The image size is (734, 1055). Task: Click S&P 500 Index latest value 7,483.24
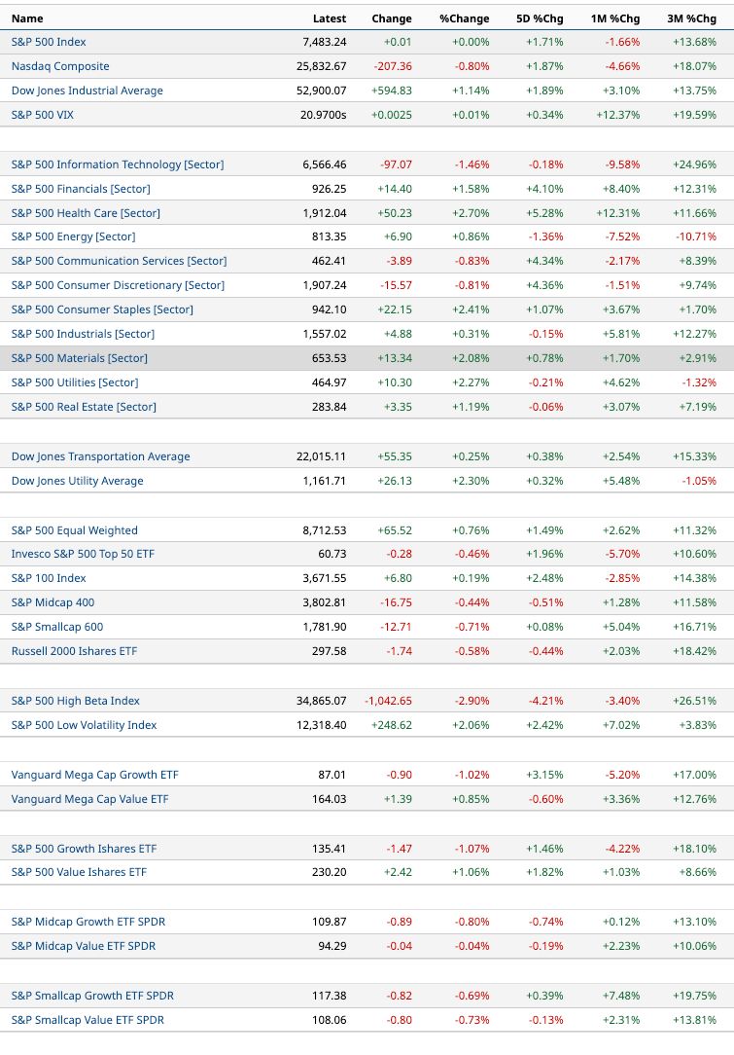pos(325,42)
